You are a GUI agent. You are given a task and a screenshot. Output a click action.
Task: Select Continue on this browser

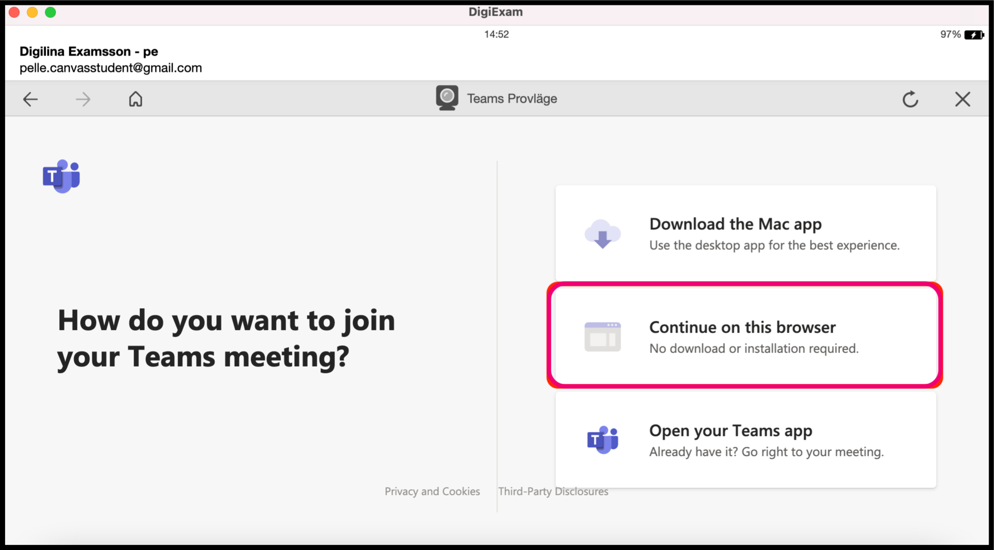coord(745,336)
